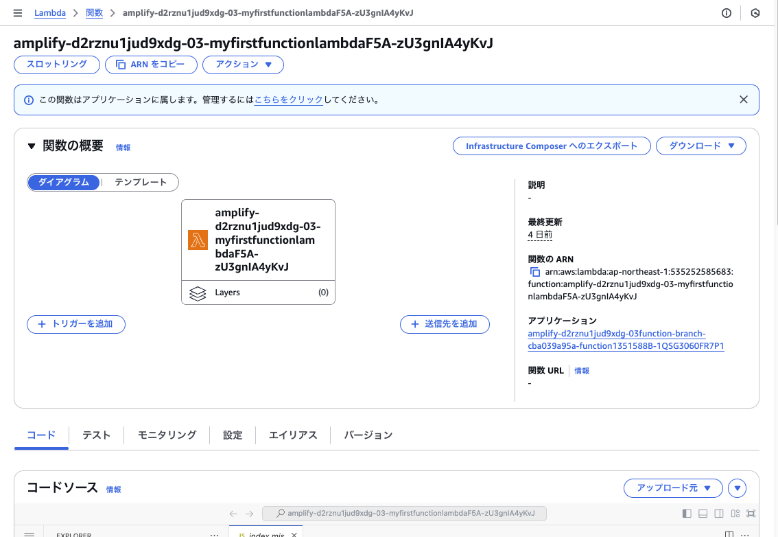Switch to テンプレート view toggle
Screen dimensions: 778x537
[x=141, y=182]
